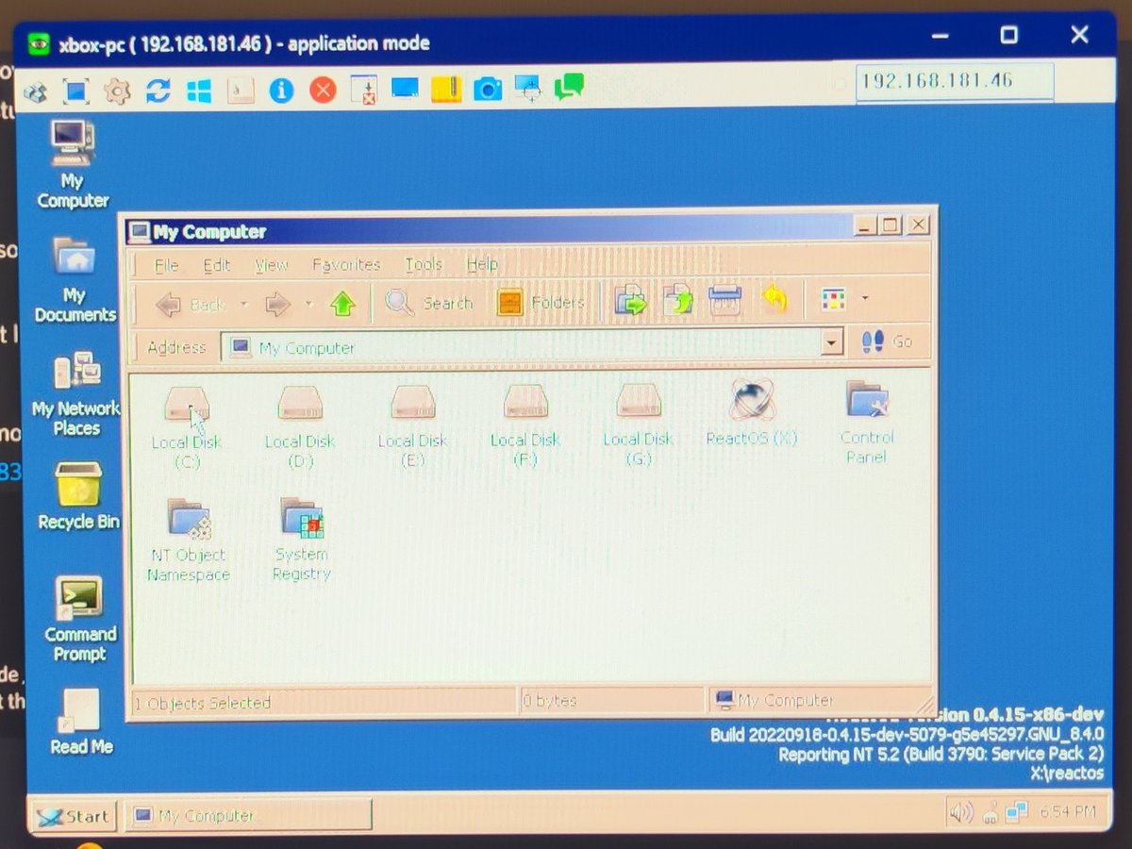Open the View menu

point(271,265)
